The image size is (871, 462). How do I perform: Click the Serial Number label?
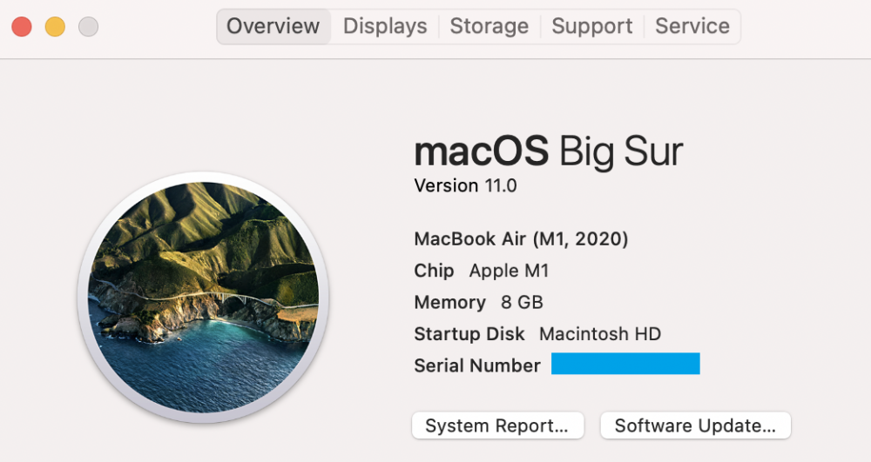pyautogui.click(x=477, y=365)
